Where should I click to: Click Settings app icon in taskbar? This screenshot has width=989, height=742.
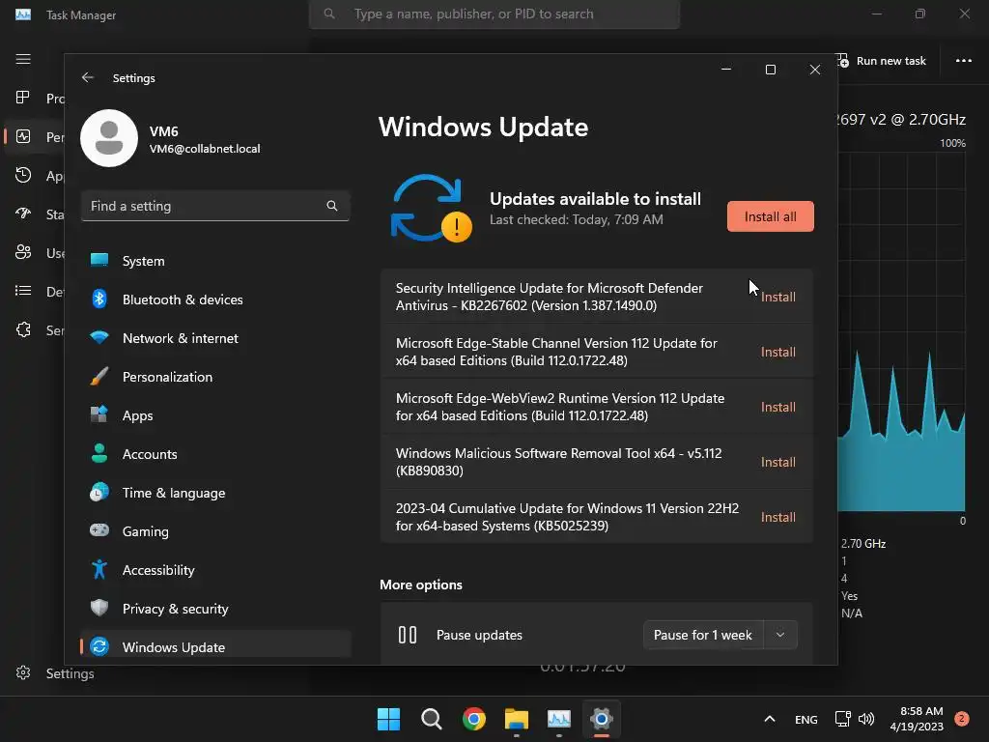coord(602,719)
